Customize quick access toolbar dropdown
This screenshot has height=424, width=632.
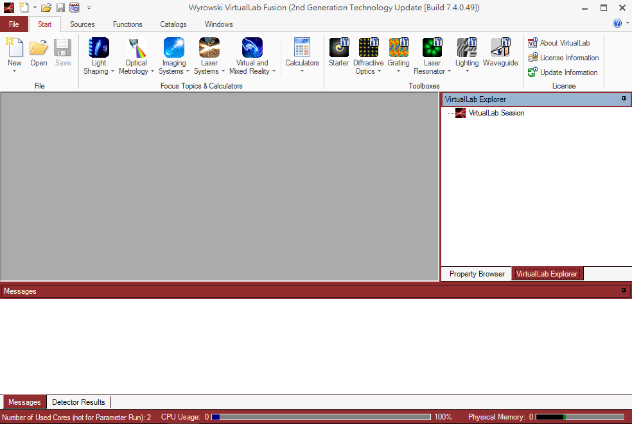[89, 8]
